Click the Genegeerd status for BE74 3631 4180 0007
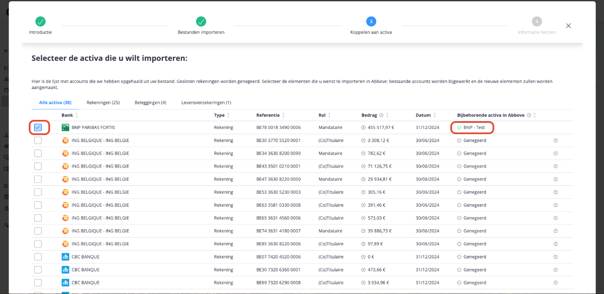Viewport: 604px width, 294px height. 475,231
